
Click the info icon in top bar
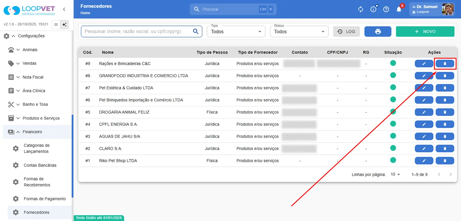click(373, 9)
